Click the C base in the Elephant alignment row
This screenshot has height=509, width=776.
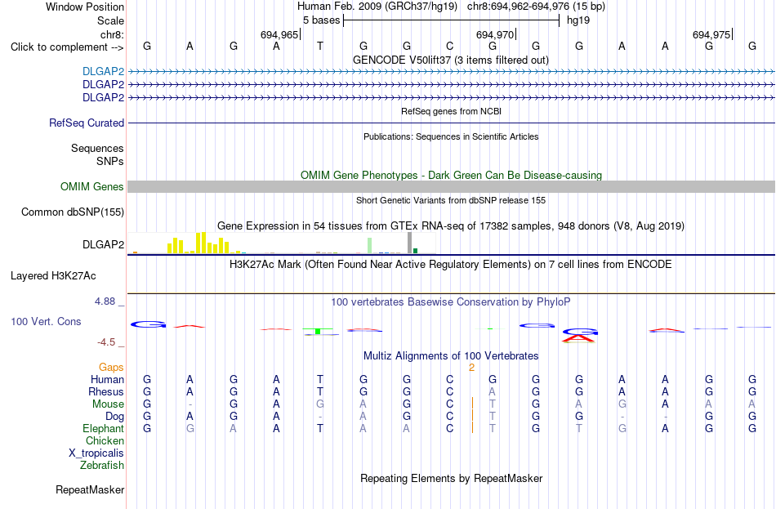click(449, 428)
